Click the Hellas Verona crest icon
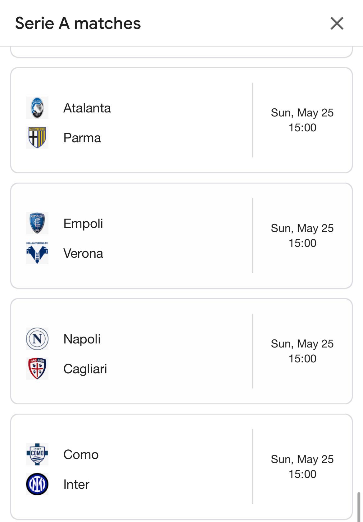The image size is (363, 522). click(37, 253)
